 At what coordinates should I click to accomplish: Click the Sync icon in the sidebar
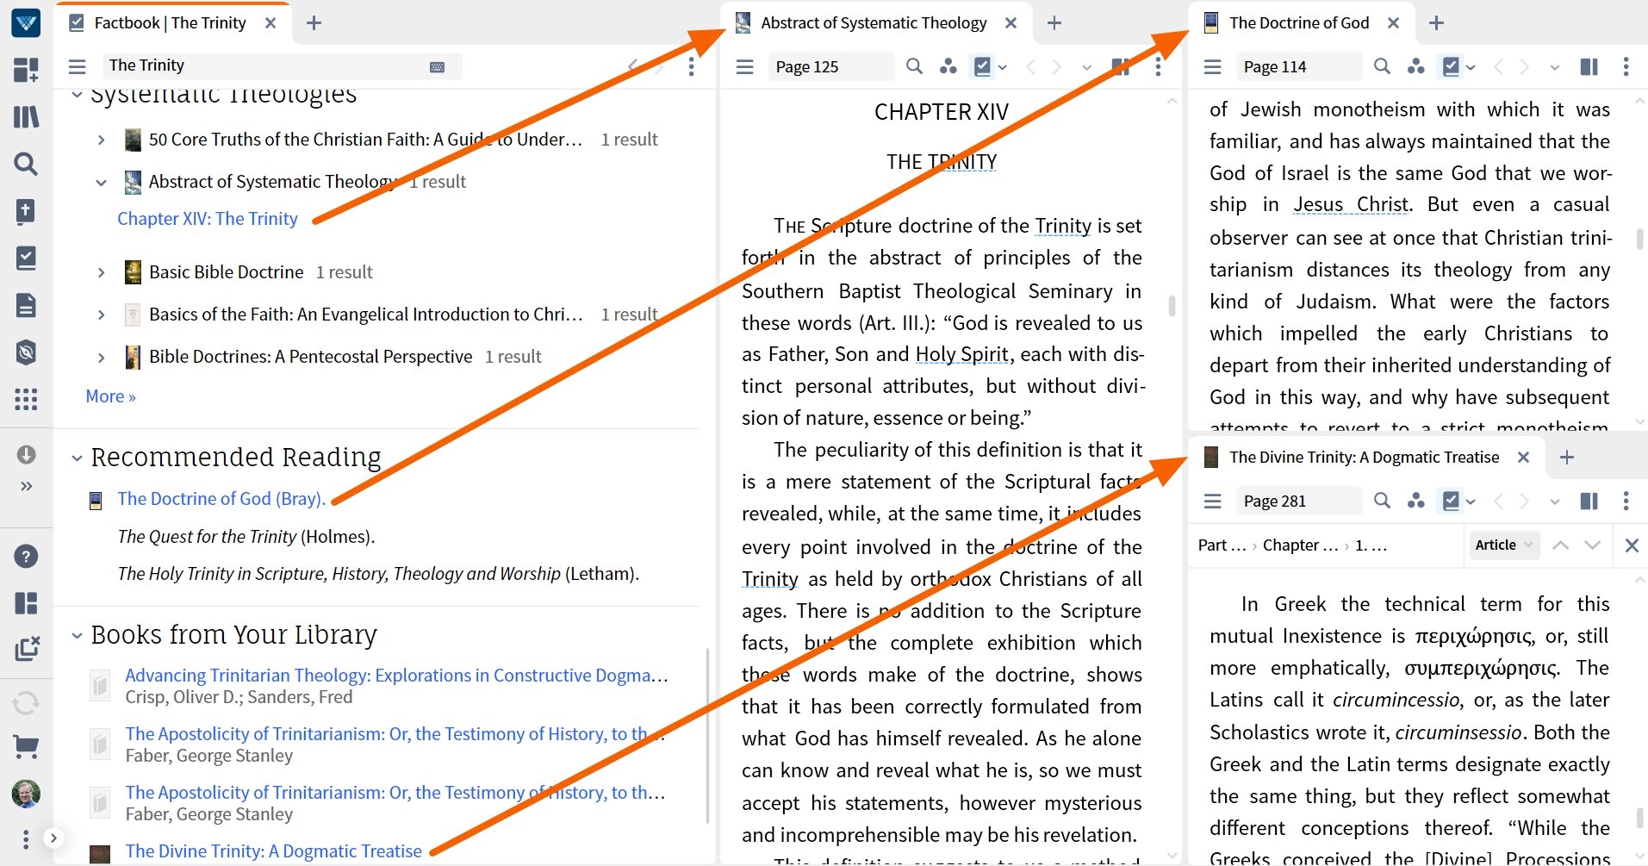click(26, 703)
